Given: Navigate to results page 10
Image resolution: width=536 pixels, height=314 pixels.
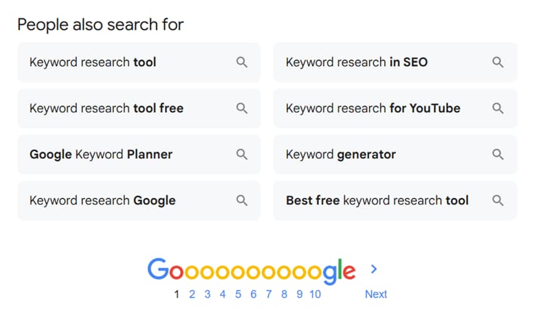Looking at the screenshot, I should [315, 294].
